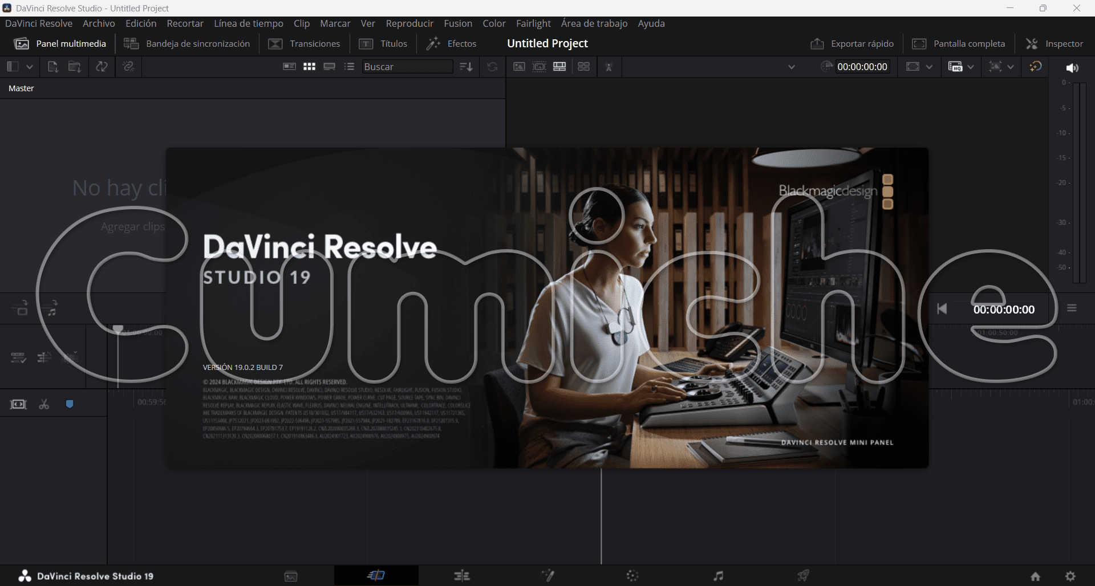Open the Archivo menu

[x=99, y=23]
